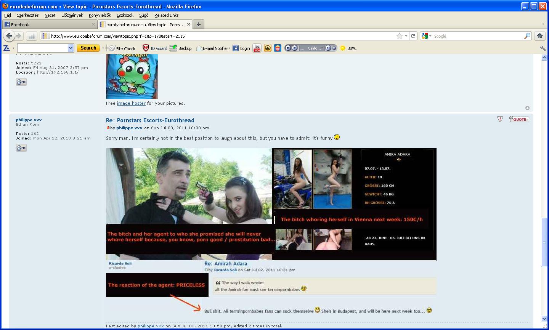Expand the toolbar search box dropdown
Viewport: 549px width, 330px height.
pos(71,48)
